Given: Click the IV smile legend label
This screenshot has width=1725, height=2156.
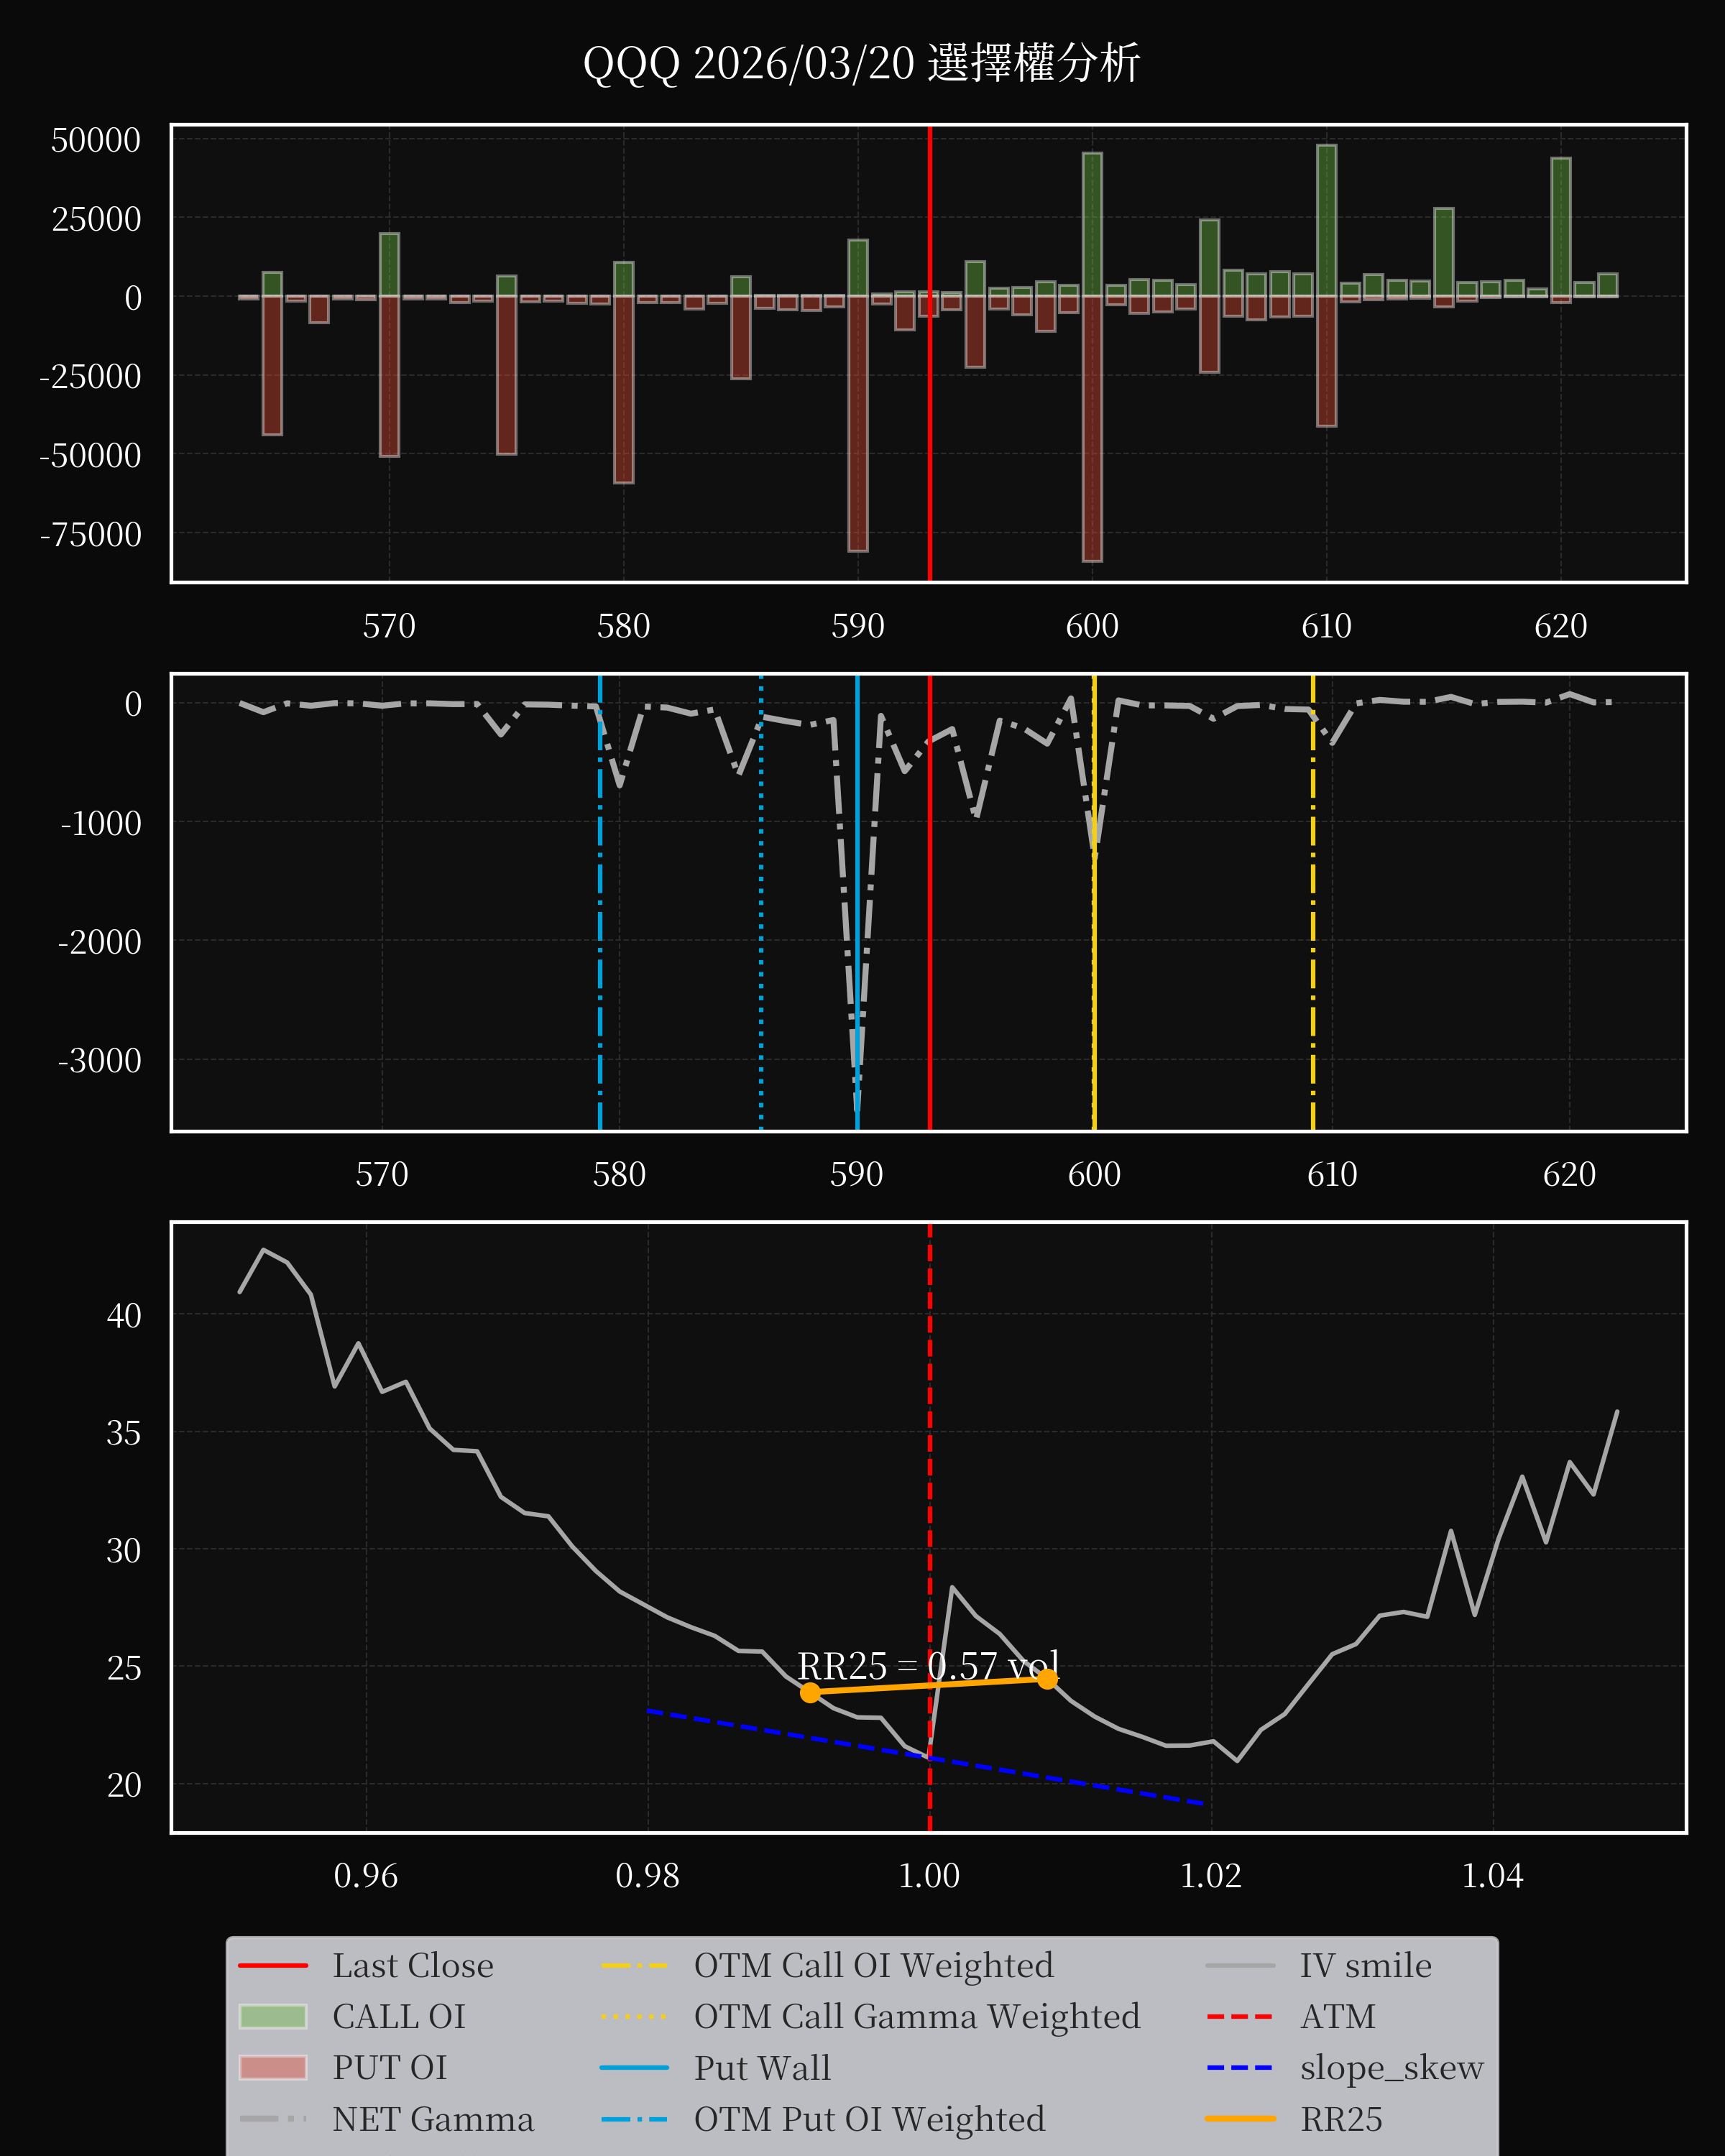Looking at the screenshot, I should (1365, 1965).
